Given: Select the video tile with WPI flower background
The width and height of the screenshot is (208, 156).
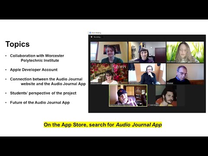Looking at the screenshot, I should 109,74.
